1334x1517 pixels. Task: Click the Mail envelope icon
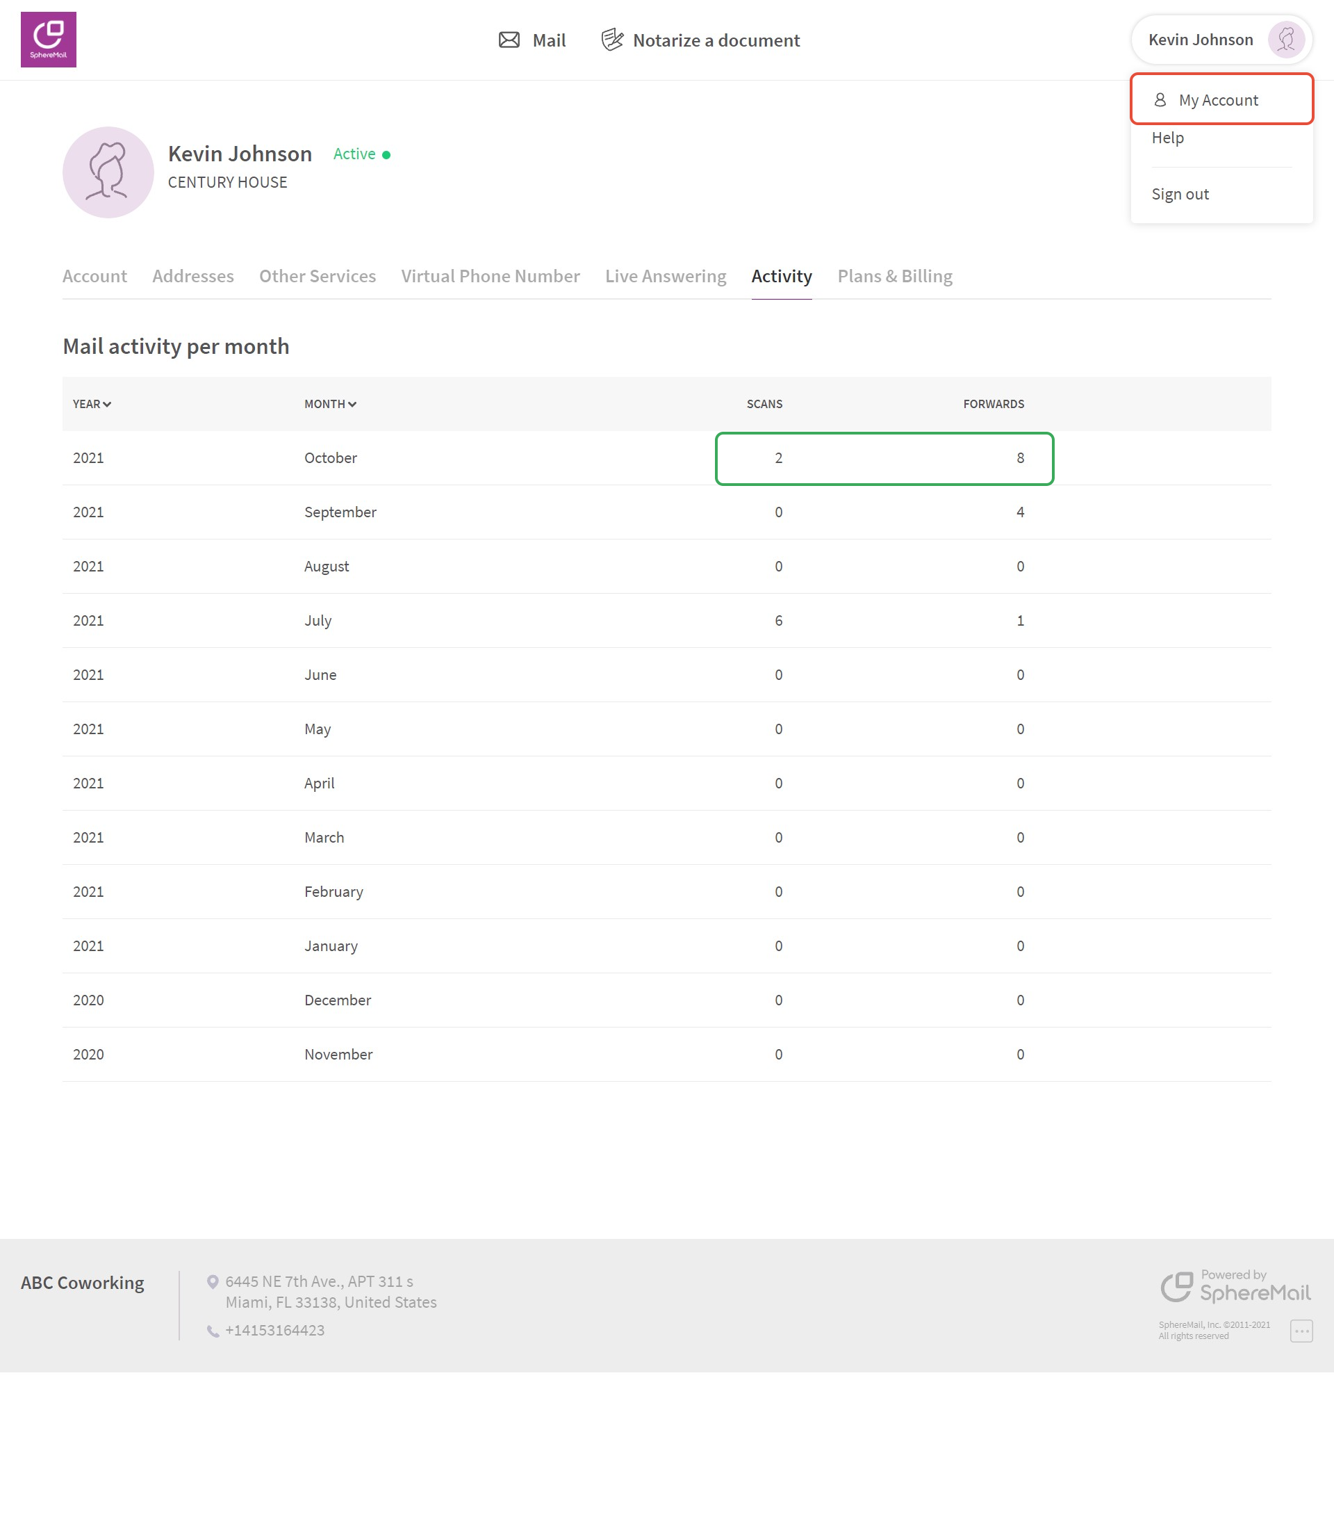point(509,40)
